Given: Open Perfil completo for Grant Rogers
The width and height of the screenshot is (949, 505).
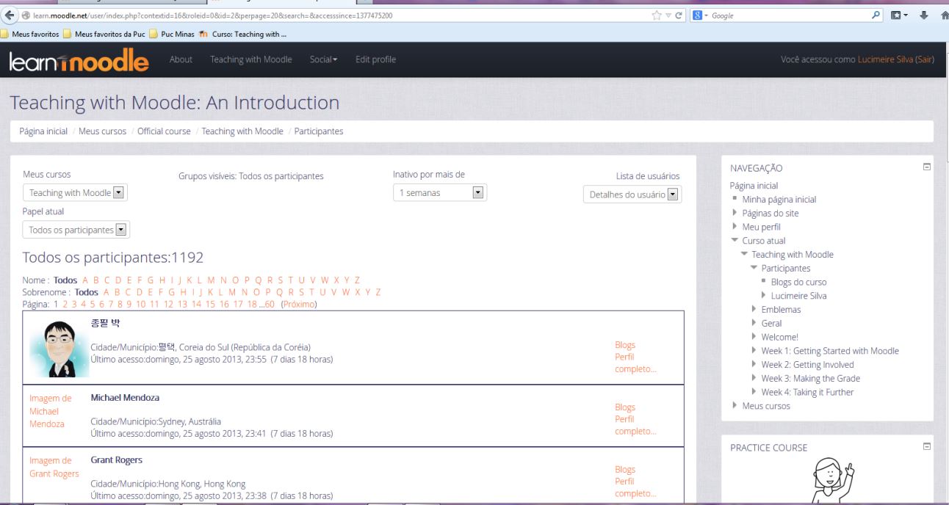Looking at the screenshot, I should pyautogui.click(x=636, y=487).
